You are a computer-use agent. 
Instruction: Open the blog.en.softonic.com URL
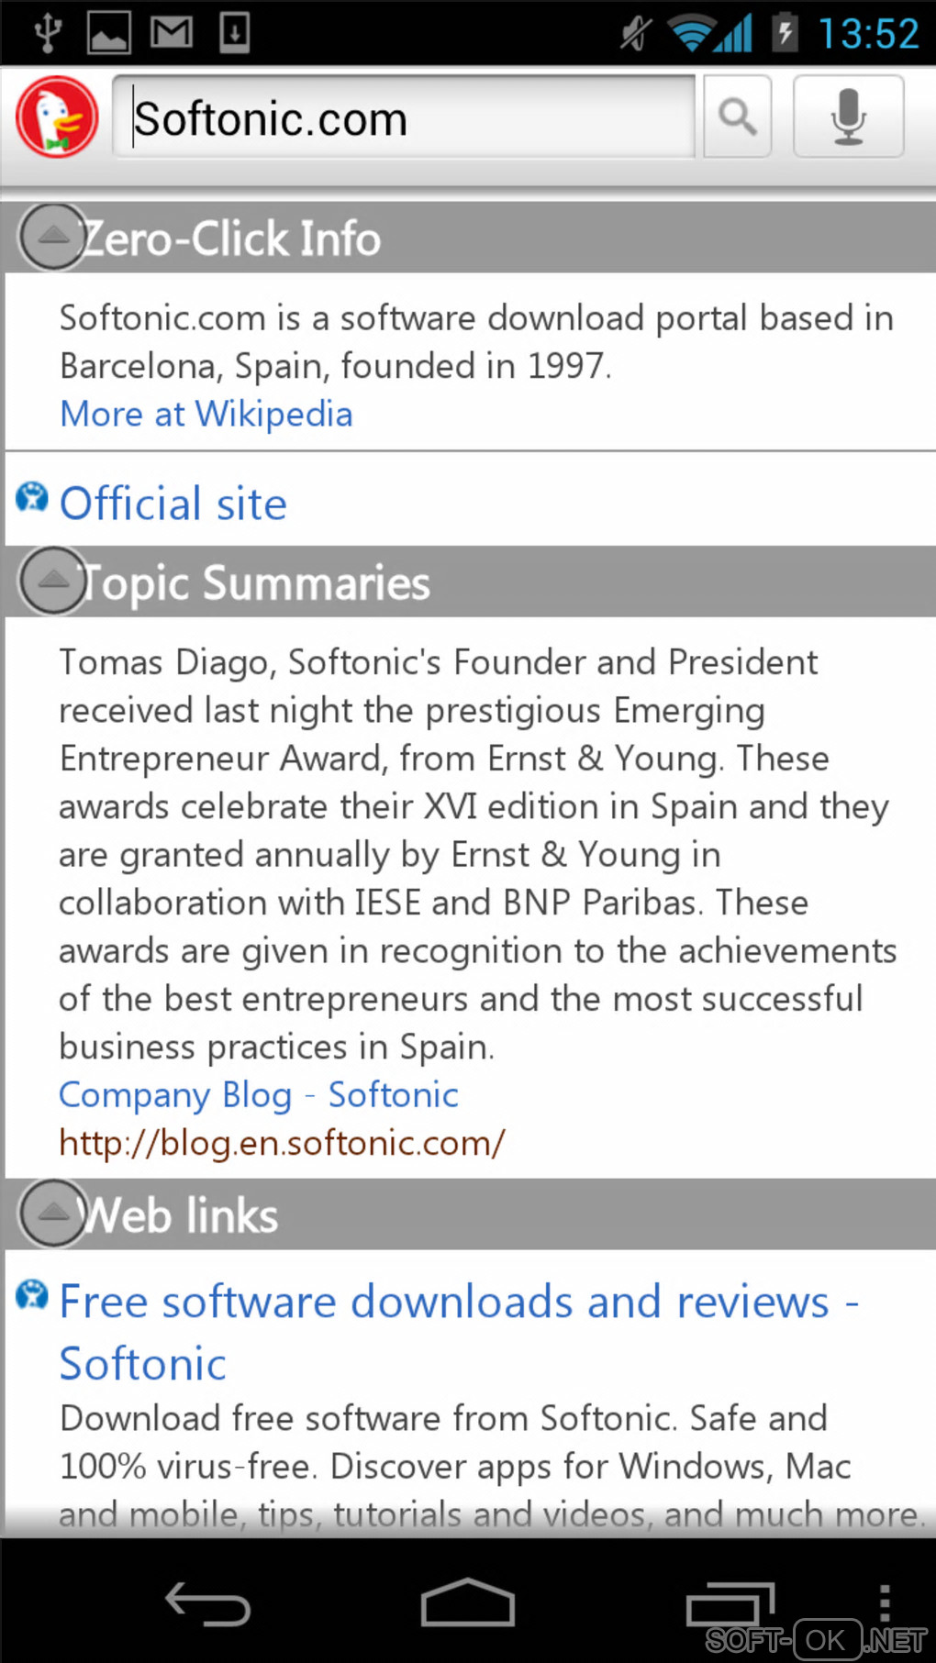[x=282, y=1143]
